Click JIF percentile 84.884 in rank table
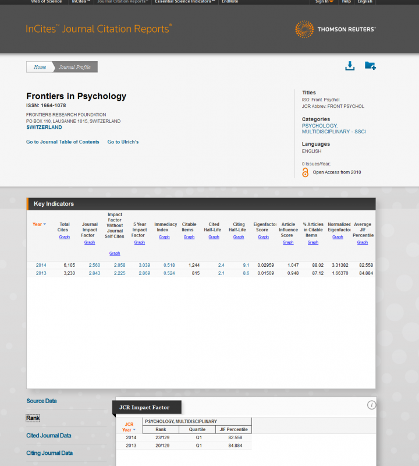This screenshot has height=466, width=419. pos(235,446)
